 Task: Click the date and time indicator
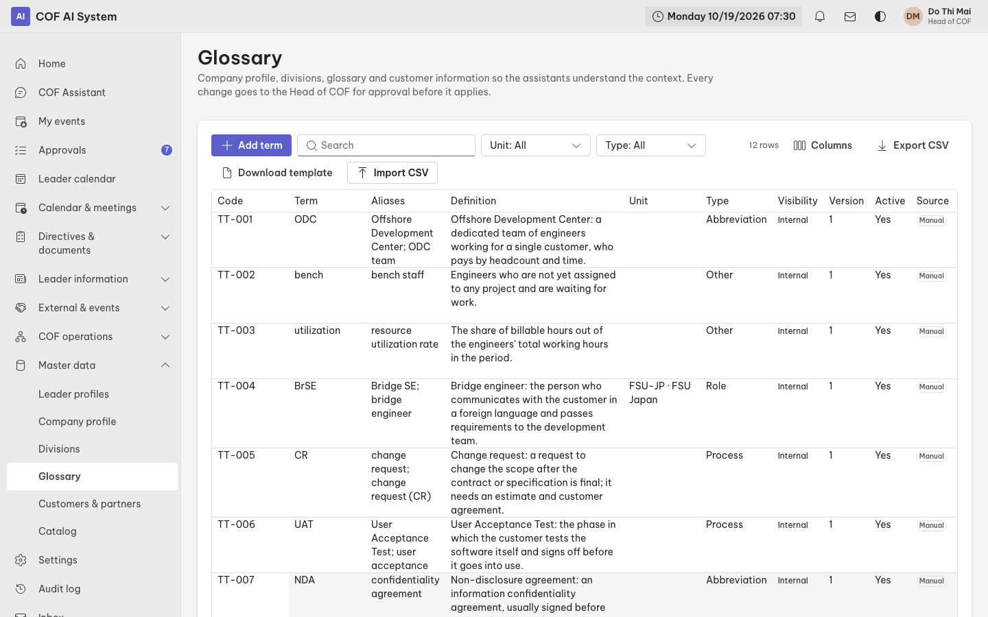tap(723, 16)
